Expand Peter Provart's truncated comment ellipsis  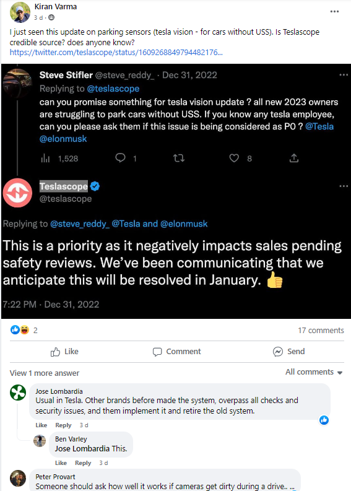pos(292,487)
